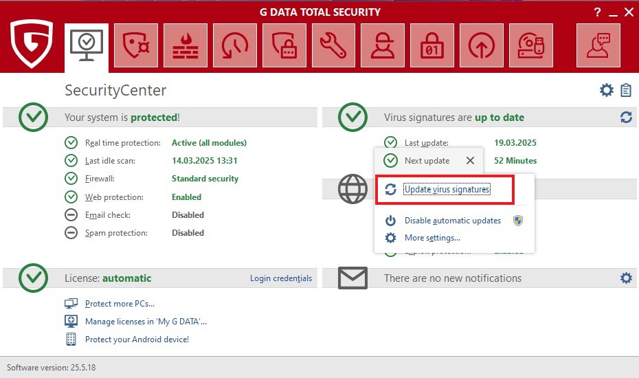The width and height of the screenshot is (639, 378).
Task: Click the Last update row label
Action: pyautogui.click(x=426, y=143)
